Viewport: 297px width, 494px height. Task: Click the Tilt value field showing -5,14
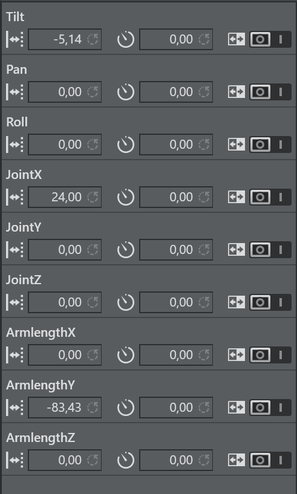65,39
